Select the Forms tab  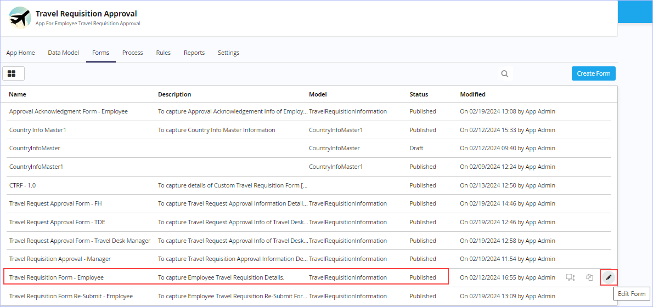(101, 53)
